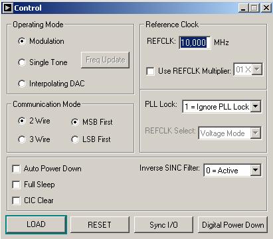273x239 pixels.
Task: Enable Full Sleep checkbox
Action: pyautogui.click(x=16, y=185)
